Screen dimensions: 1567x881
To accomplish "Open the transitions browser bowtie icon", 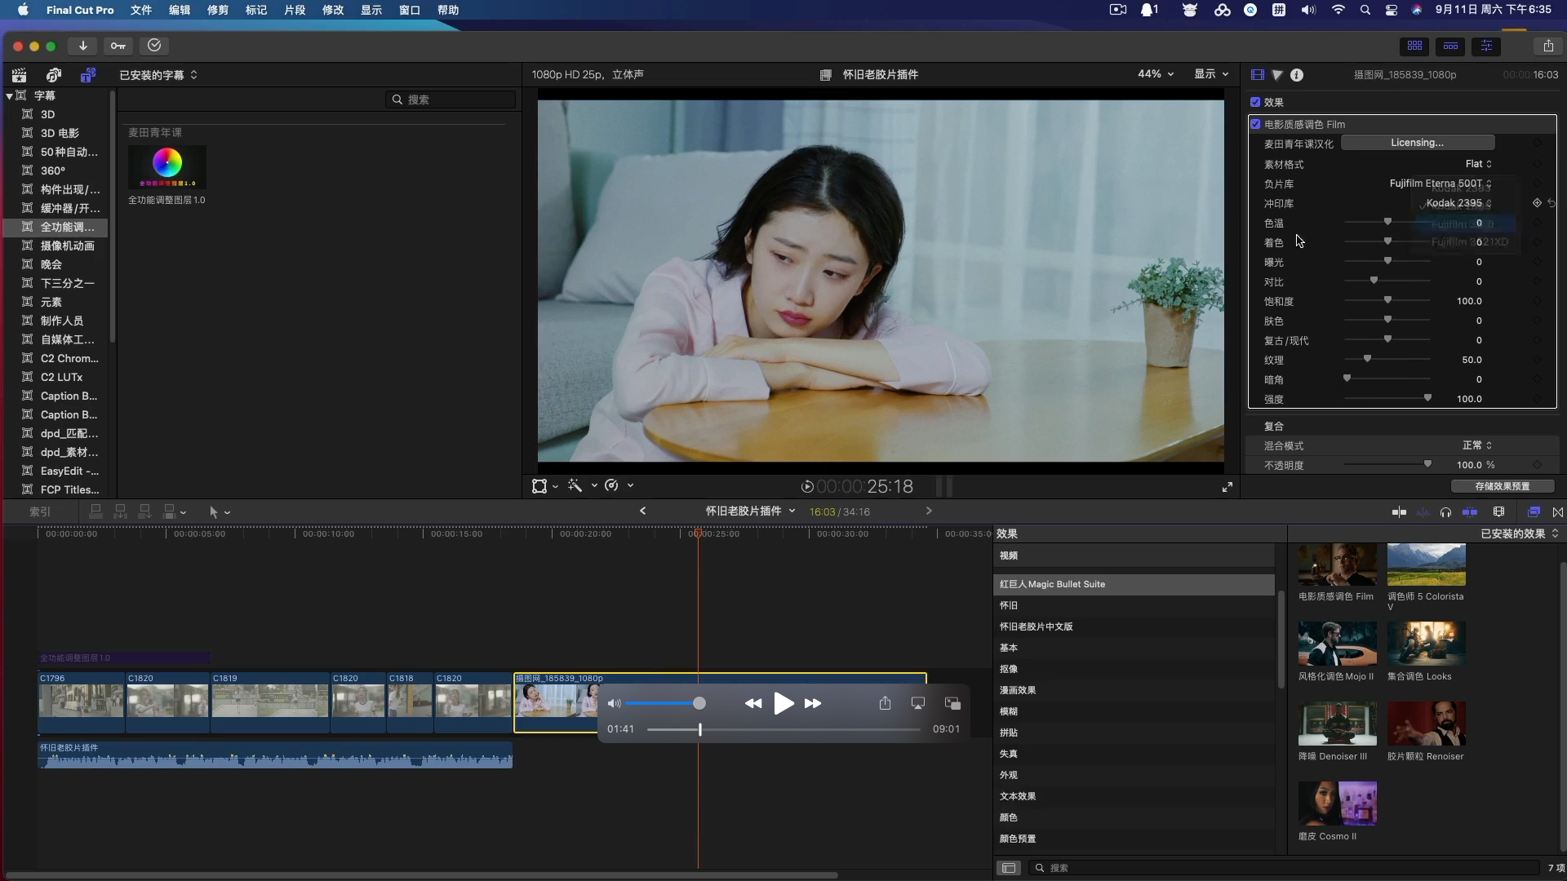I will point(1558,512).
